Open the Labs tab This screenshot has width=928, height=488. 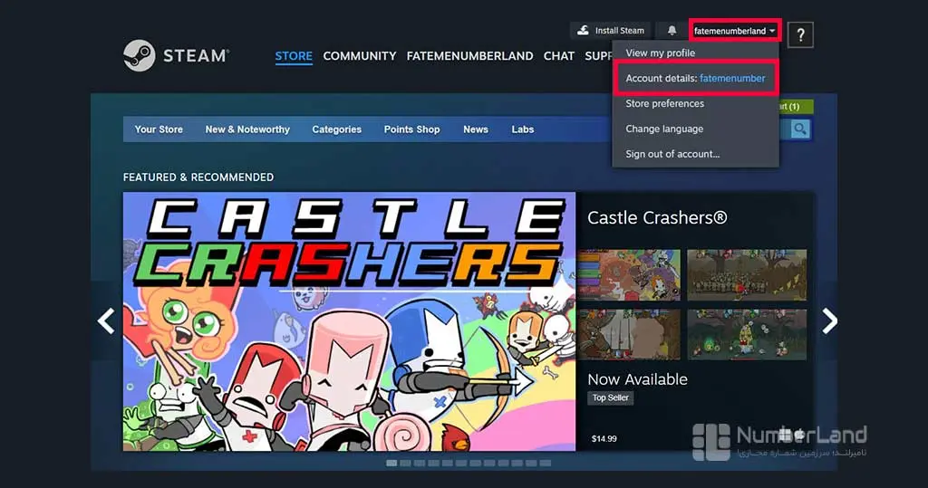[x=523, y=129]
